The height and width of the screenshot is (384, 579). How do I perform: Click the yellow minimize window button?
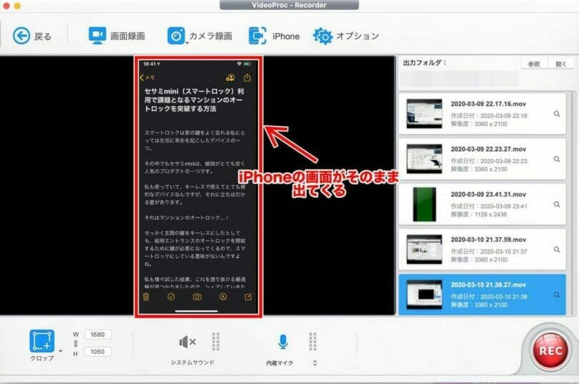click(x=17, y=6)
